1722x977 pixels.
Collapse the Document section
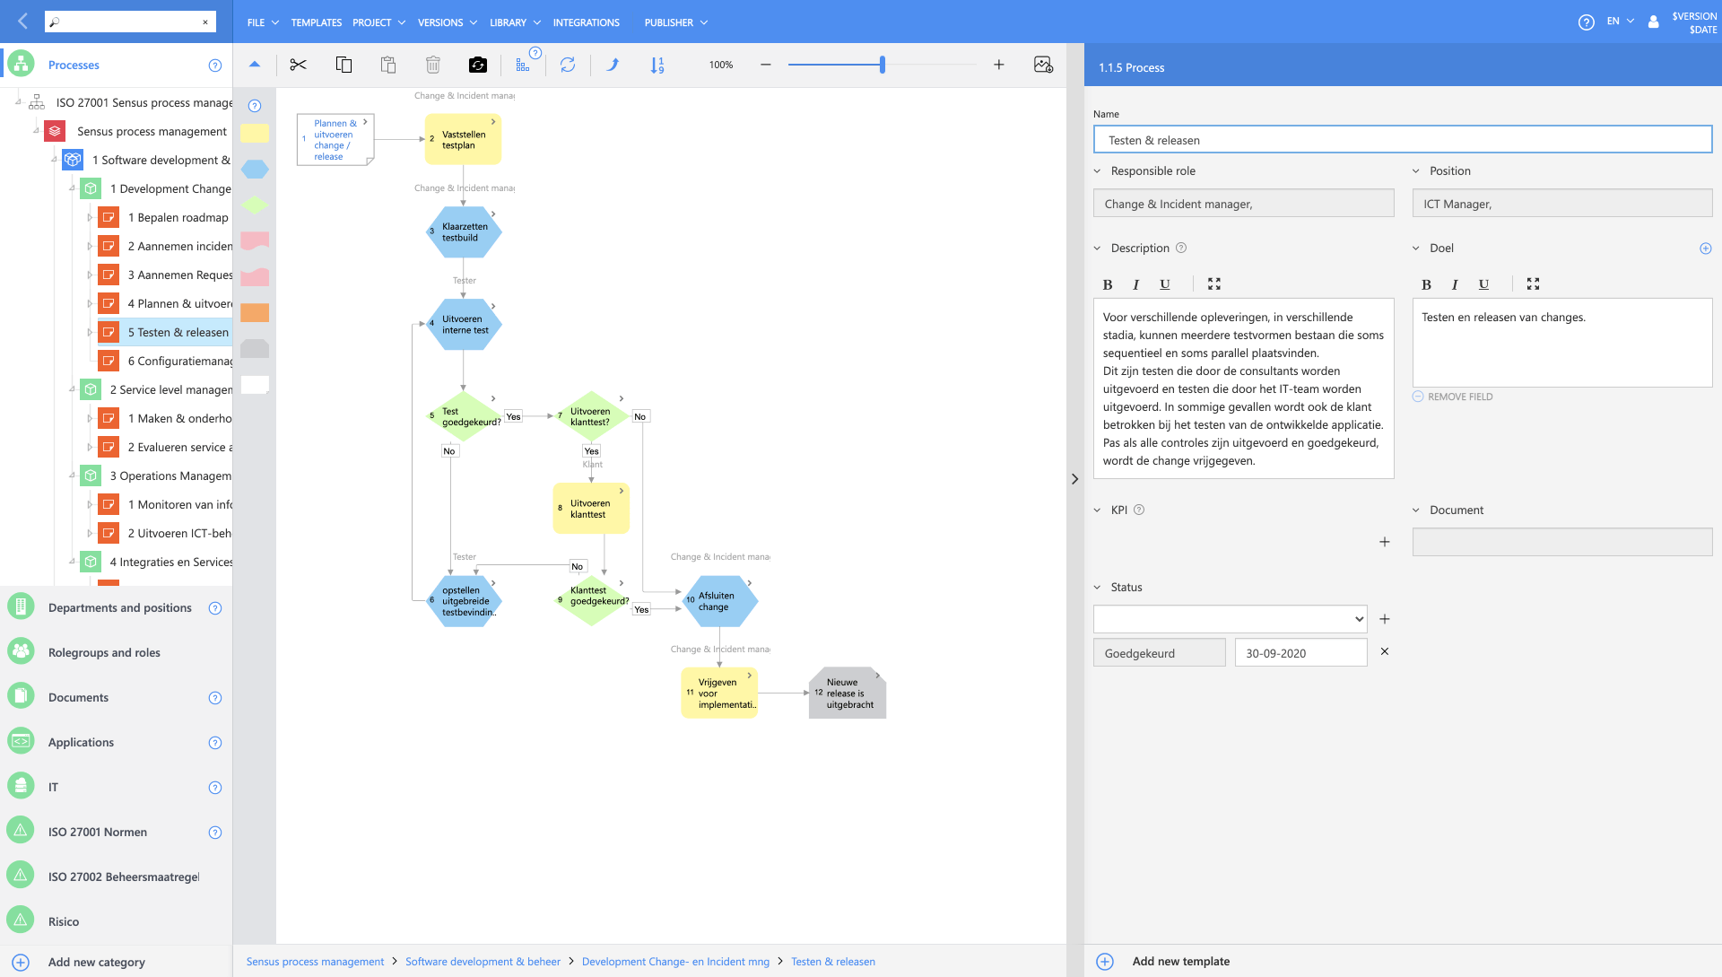(1416, 510)
